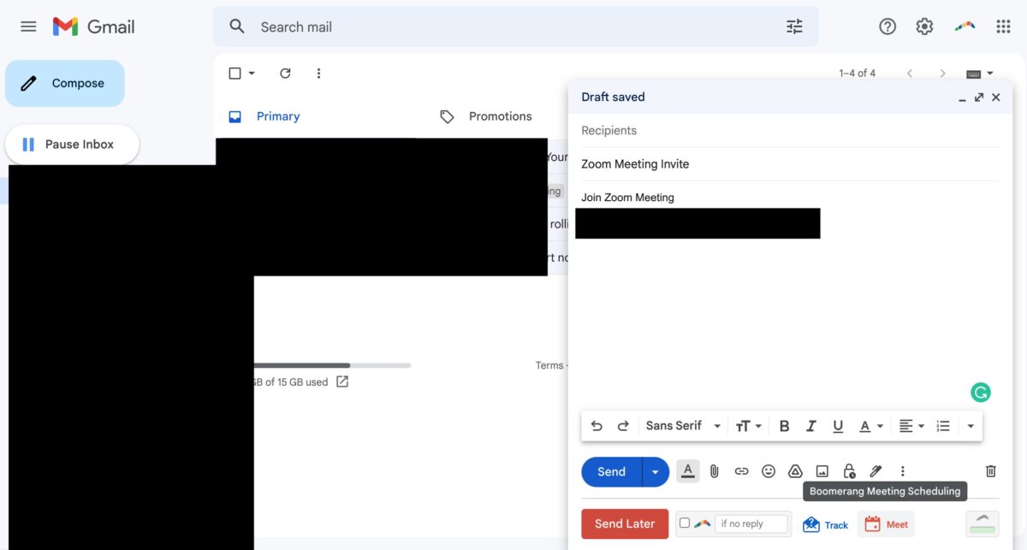Open the align dropdown
The width and height of the screenshot is (1027, 550).
911,426
